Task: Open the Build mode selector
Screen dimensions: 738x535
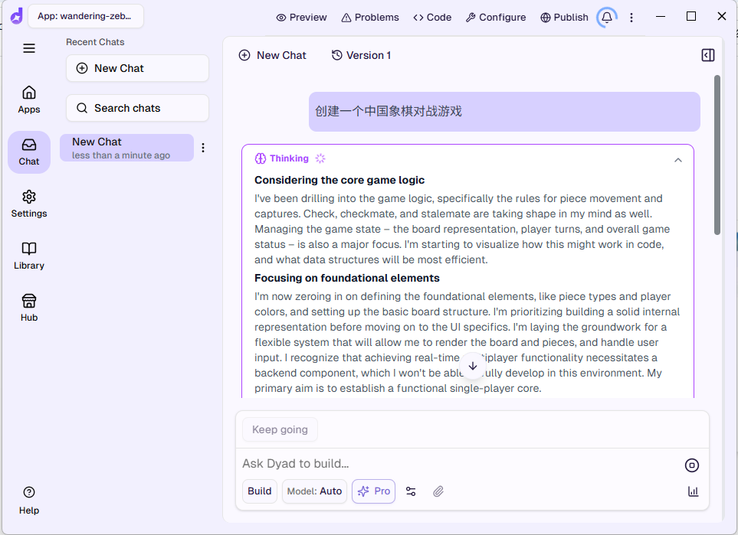Action: pyautogui.click(x=260, y=491)
